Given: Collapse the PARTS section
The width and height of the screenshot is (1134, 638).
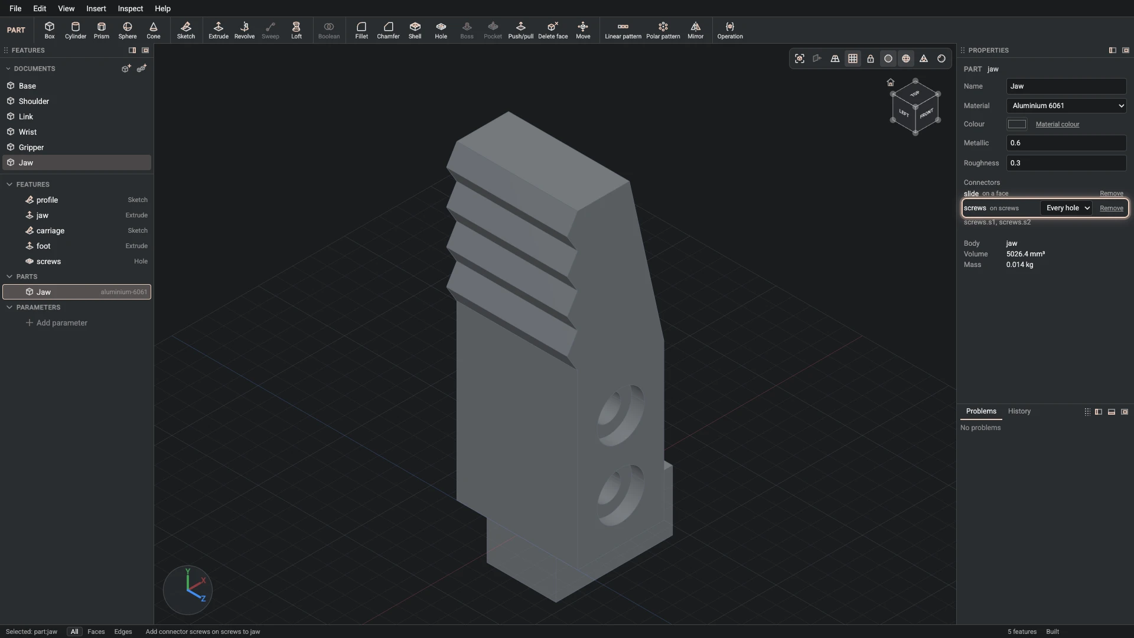Looking at the screenshot, I should (x=9, y=276).
